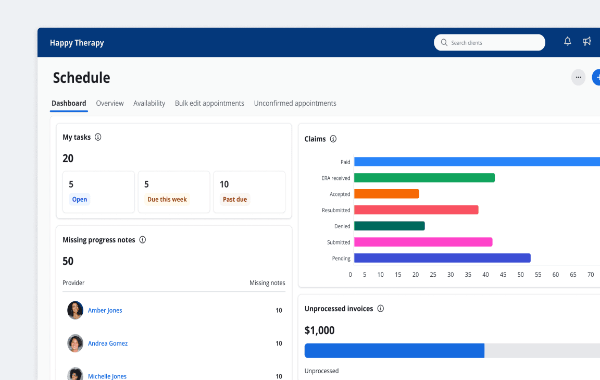This screenshot has width=600, height=380.
Task: Click the info icon next to Claims
Action: click(334, 139)
